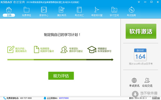Open 考试资讯 globe icon
Screen dimensions: 161x100
pyautogui.click(x=134, y=80)
